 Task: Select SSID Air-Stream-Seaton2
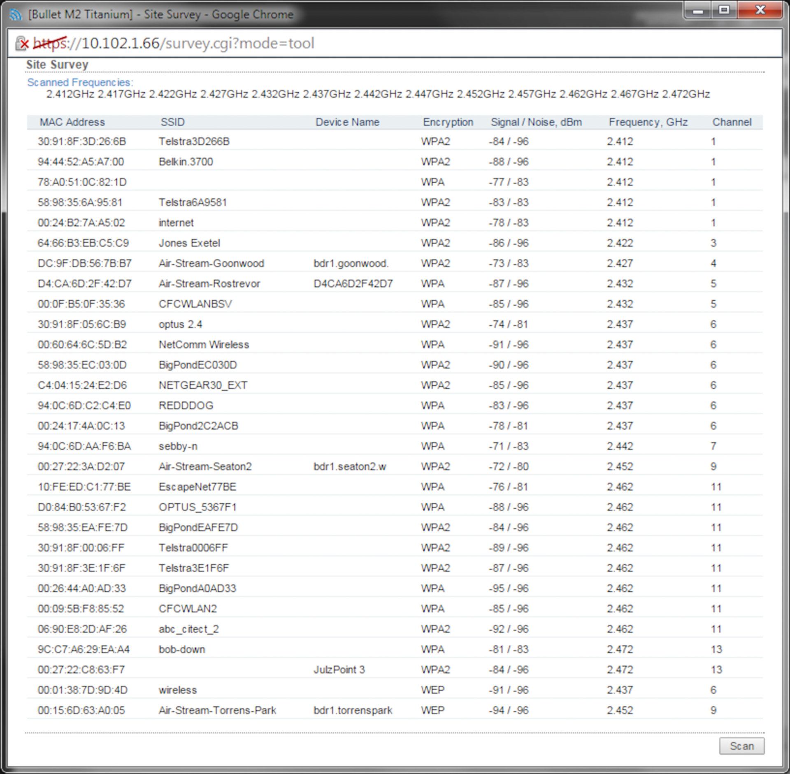click(205, 466)
